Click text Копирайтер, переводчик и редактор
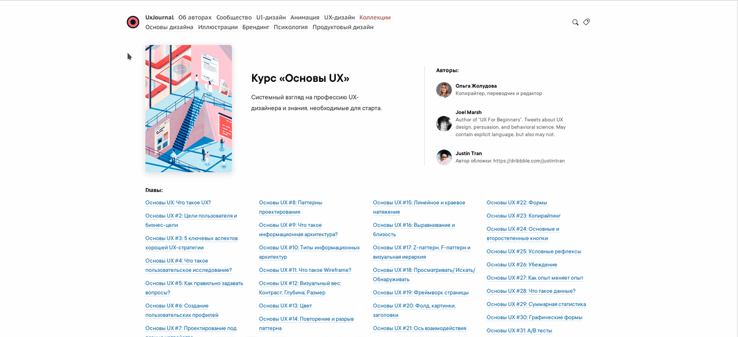Viewport: 738px width, 337px height. click(499, 93)
